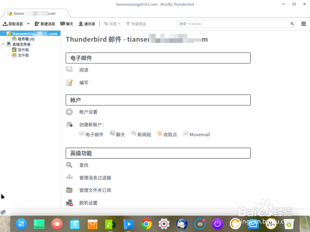The height and width of the screenshot is (232, 310).
Task: Click the folder icon beside 管理文件夹订阅
Action: pyautogui.click(x=69, y=190)
